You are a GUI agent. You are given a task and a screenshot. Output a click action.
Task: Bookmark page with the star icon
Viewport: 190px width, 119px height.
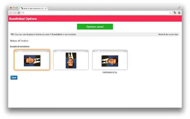point(170,13)
